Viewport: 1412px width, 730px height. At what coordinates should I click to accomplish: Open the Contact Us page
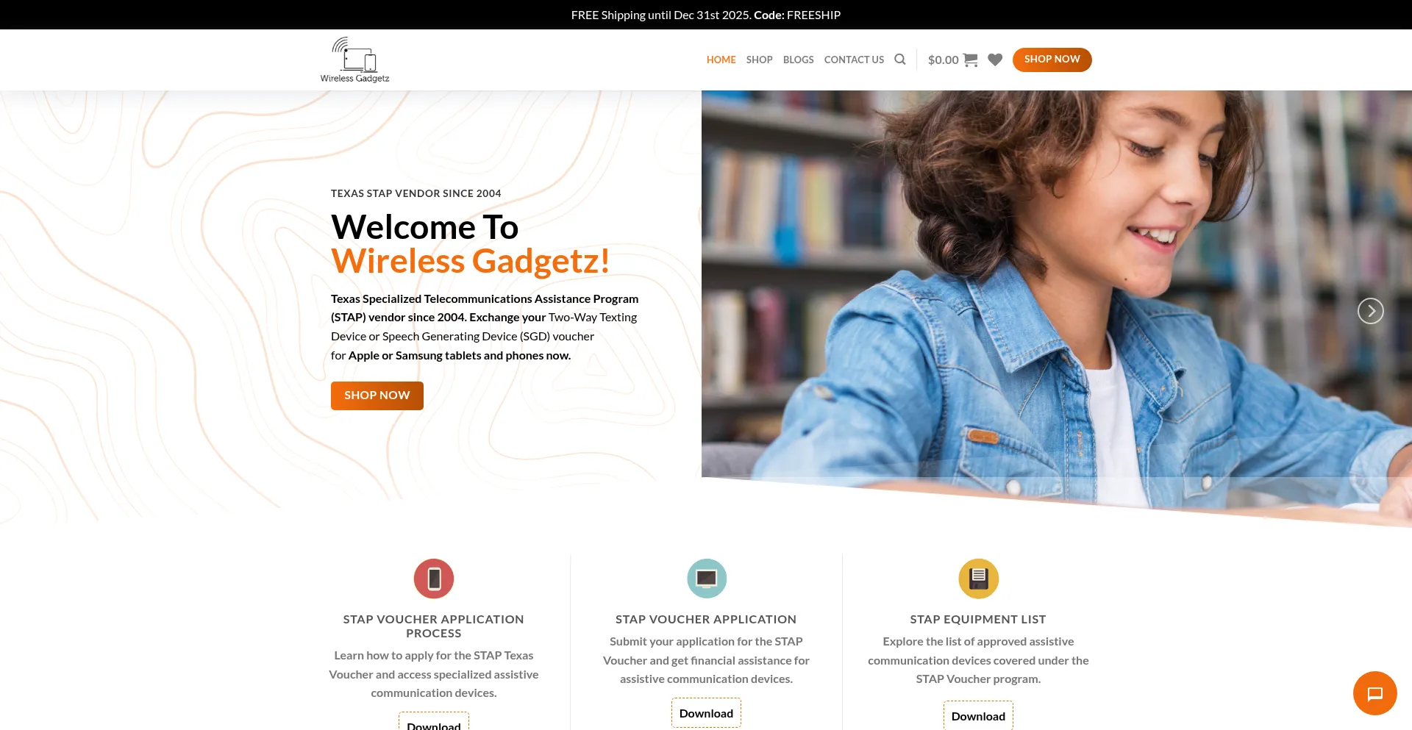(x=855, y=60)
